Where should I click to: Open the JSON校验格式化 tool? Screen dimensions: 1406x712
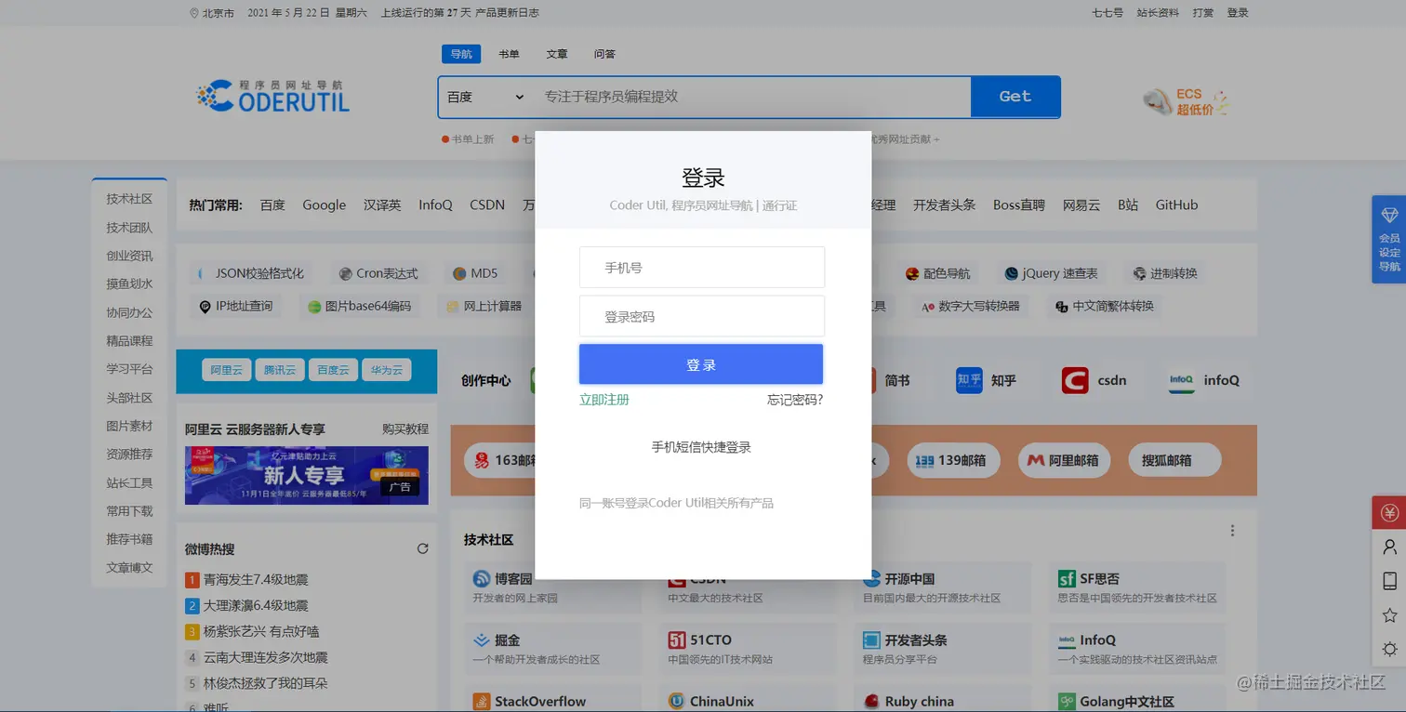[x=251, y=273]
